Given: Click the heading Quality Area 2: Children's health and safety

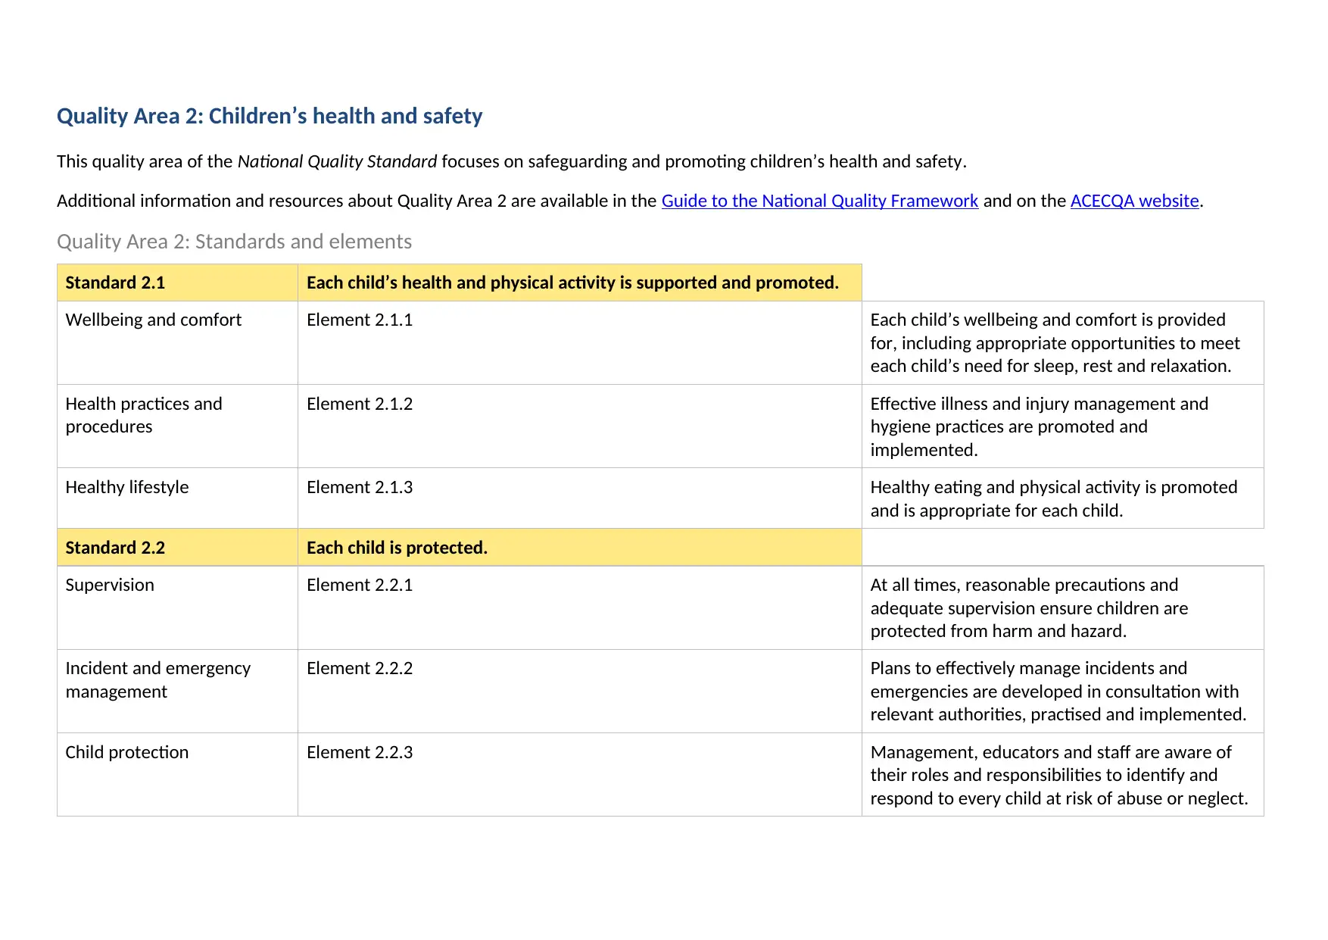Looking at the screenshot, I should [270, 116].
